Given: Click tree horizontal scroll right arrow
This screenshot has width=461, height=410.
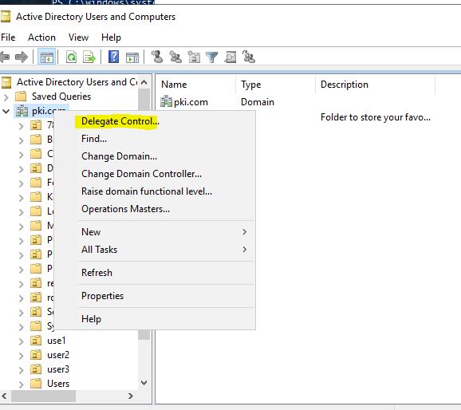Looking at the screenshot, I should point(131,396).
